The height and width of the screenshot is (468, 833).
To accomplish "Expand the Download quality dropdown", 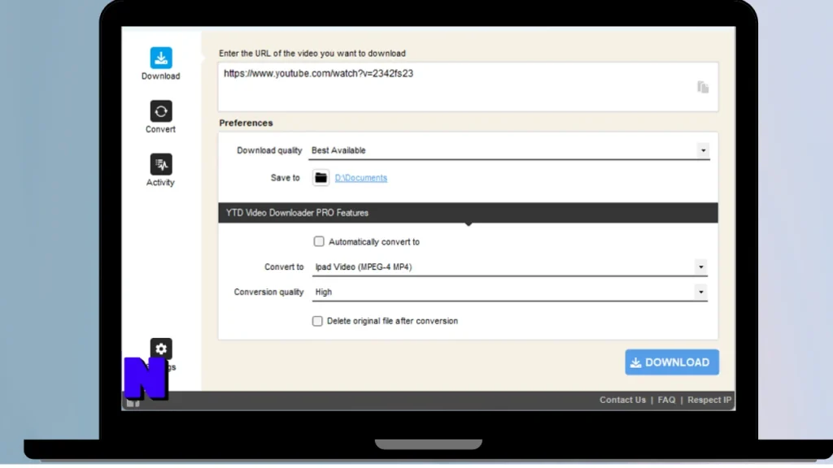I will point(703,150).
